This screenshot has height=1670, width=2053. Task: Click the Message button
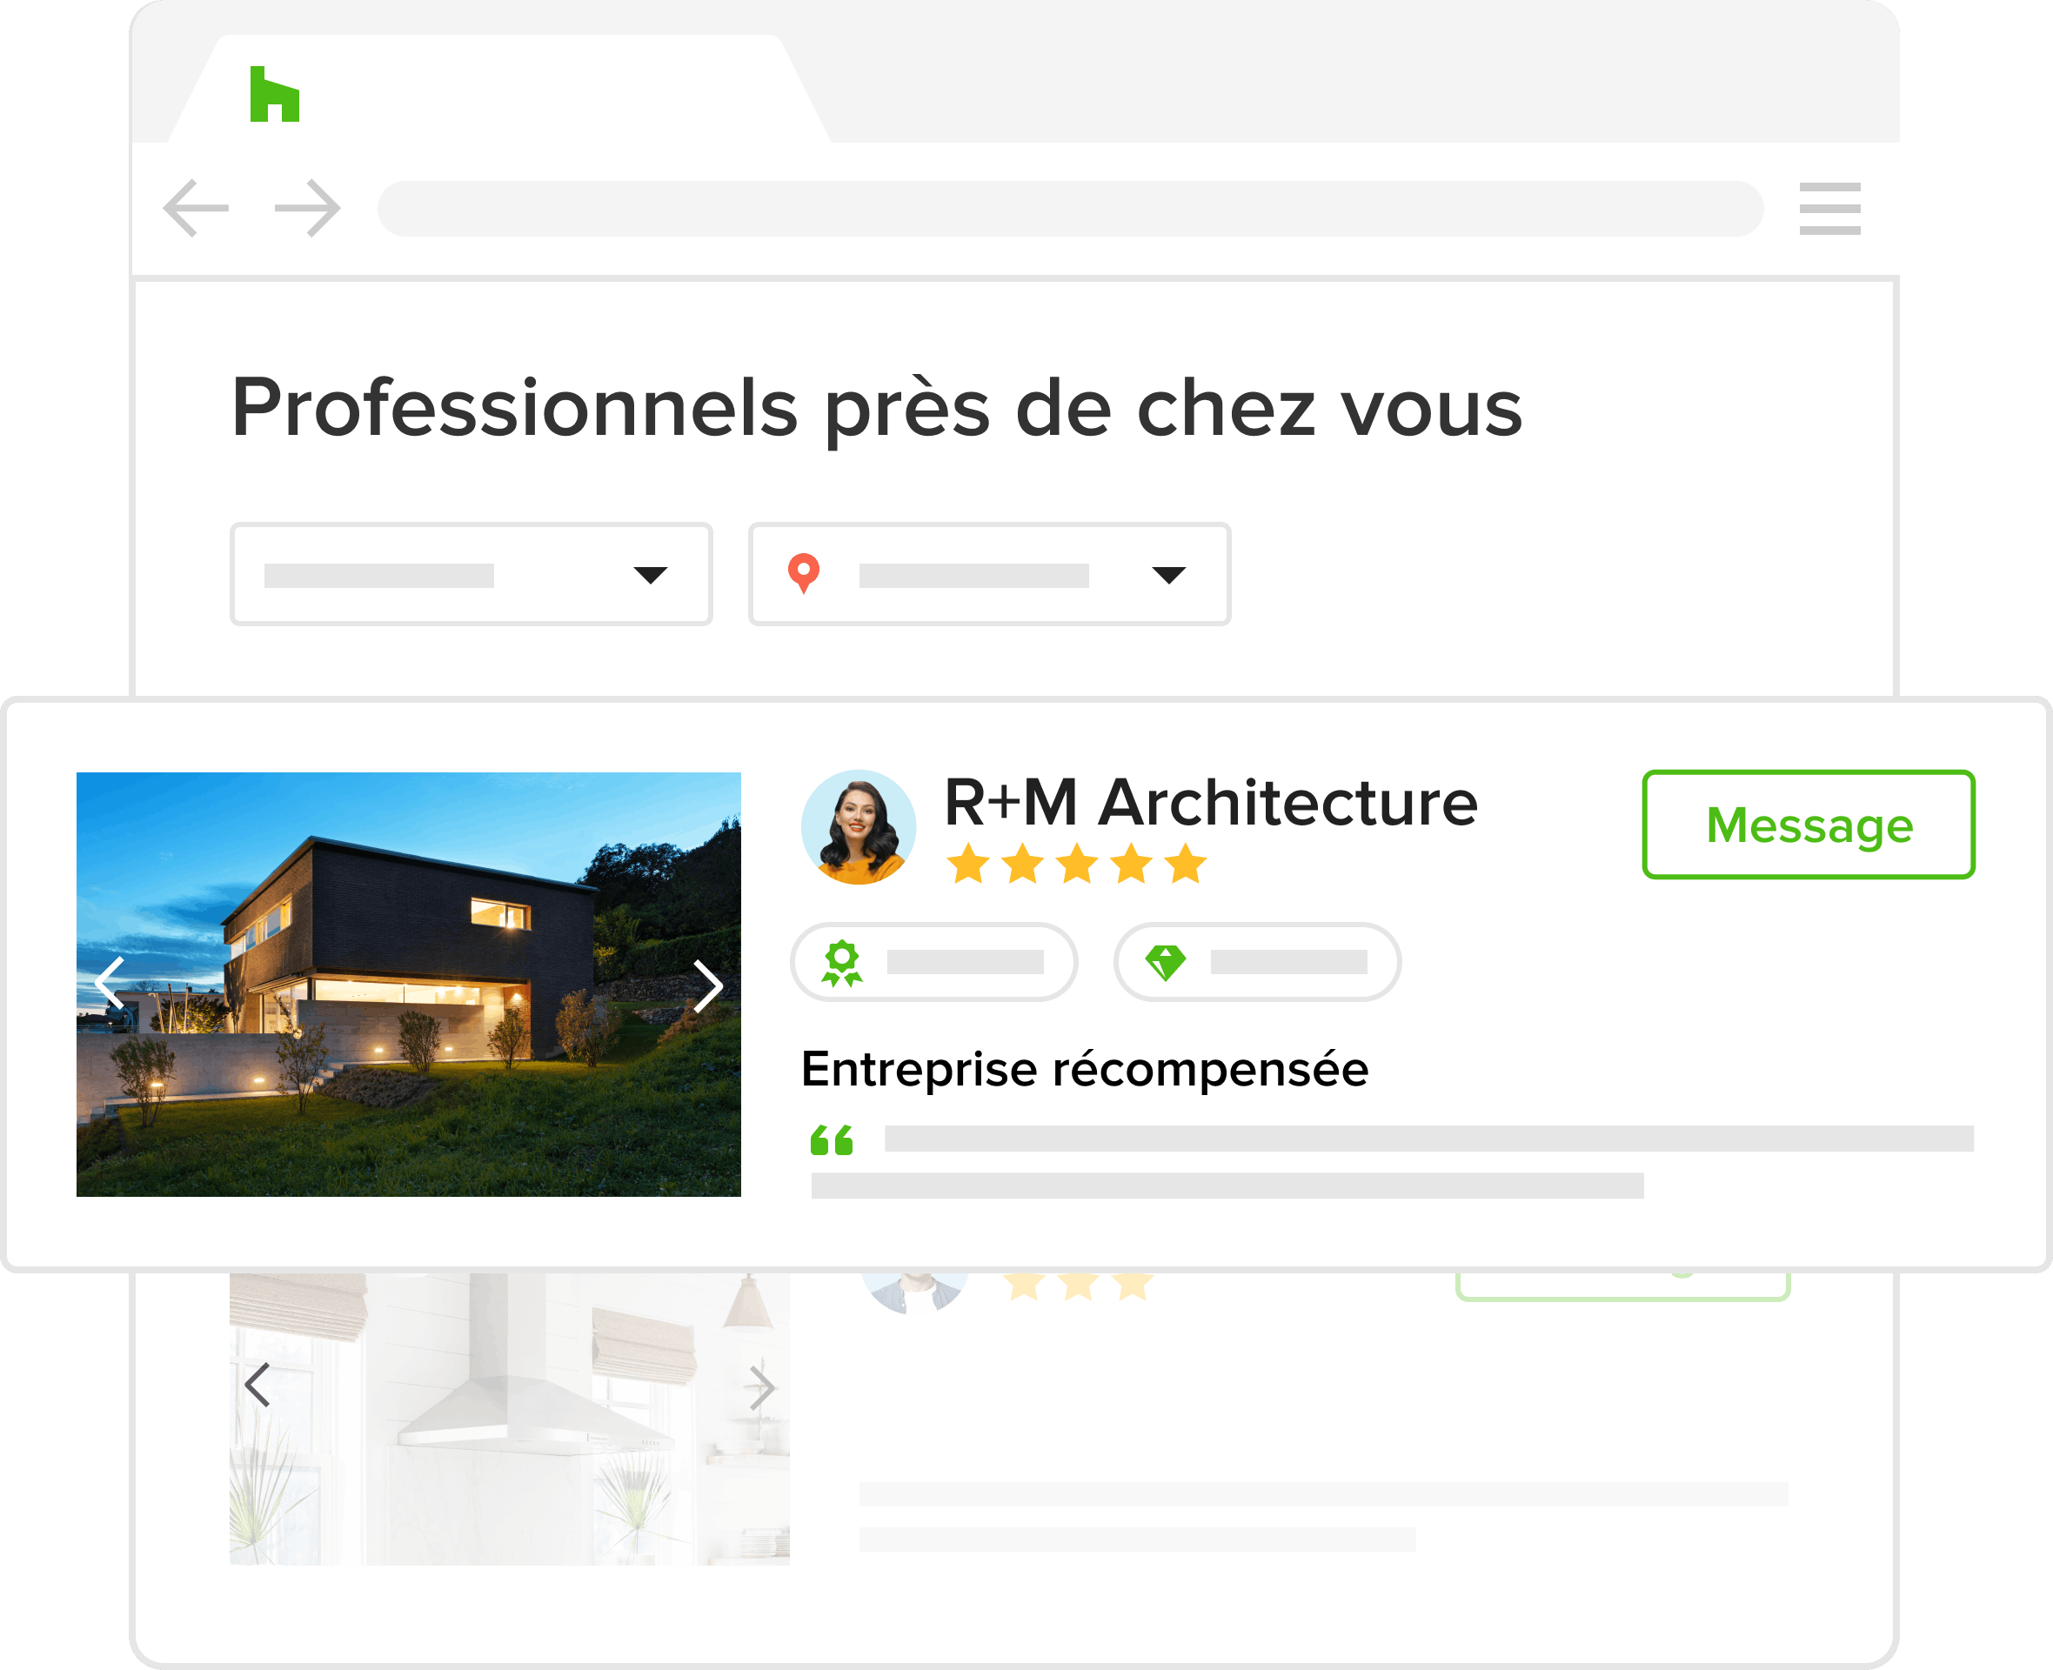point(1809,825)
